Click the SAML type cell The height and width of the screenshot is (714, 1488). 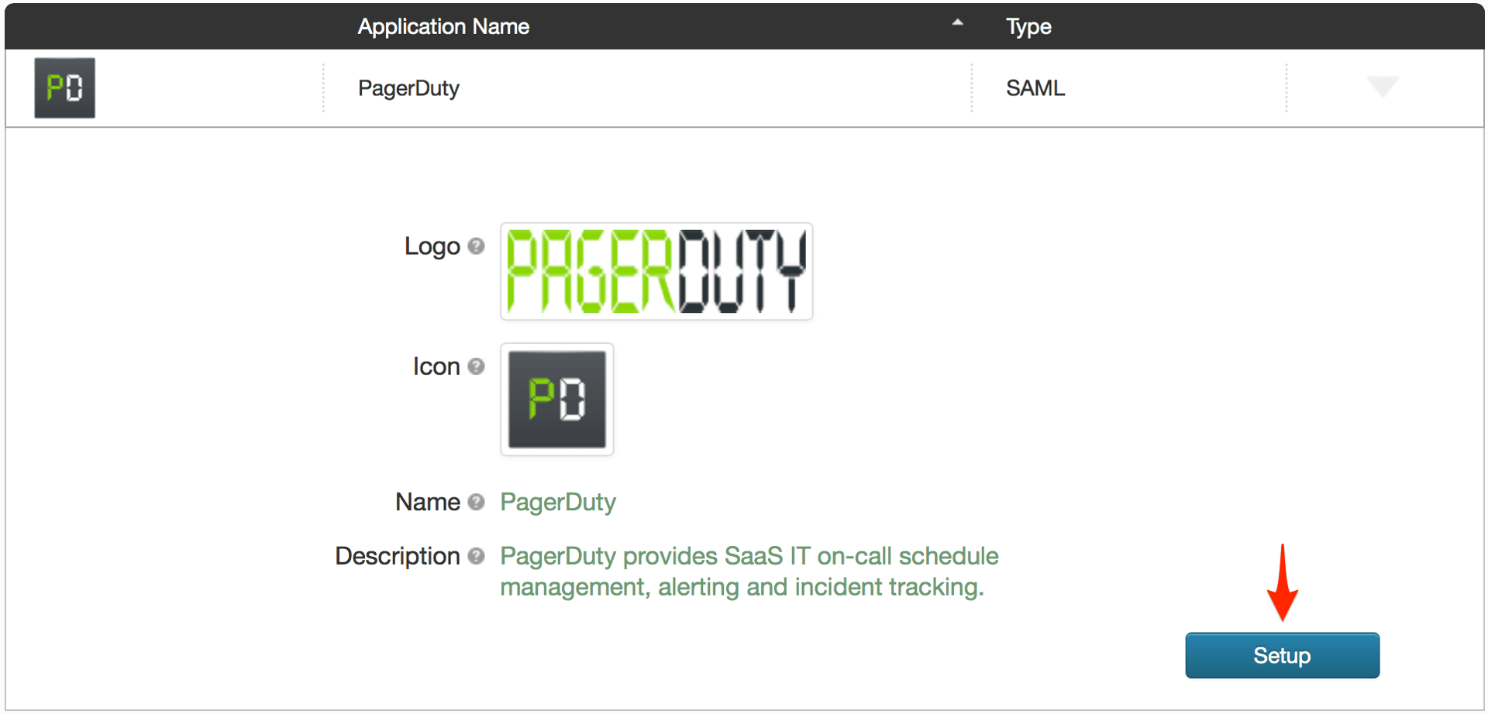click(1035, 88)
